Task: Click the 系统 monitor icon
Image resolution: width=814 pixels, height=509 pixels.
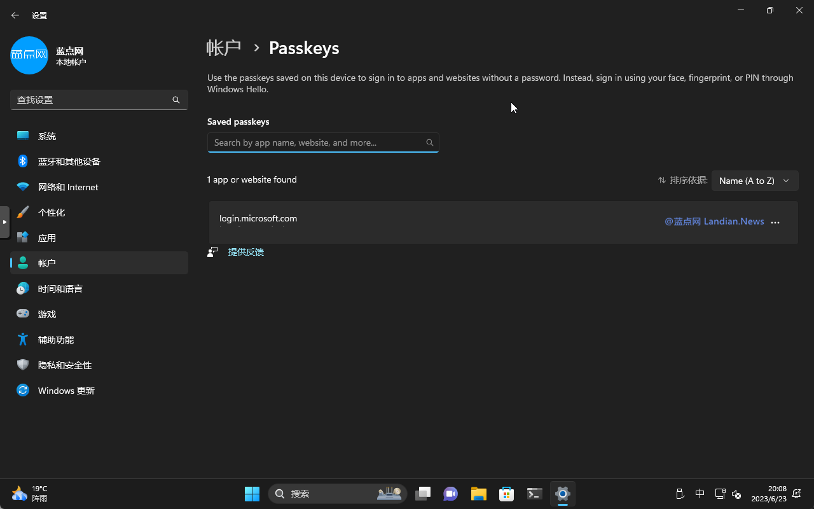Action: [x=23, y=136]
